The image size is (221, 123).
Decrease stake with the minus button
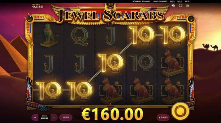(35, 117)
